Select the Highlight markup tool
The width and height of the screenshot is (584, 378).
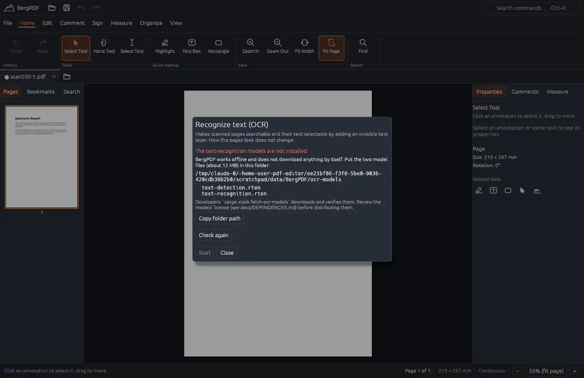pyautogui.click(x=165, y=48)
